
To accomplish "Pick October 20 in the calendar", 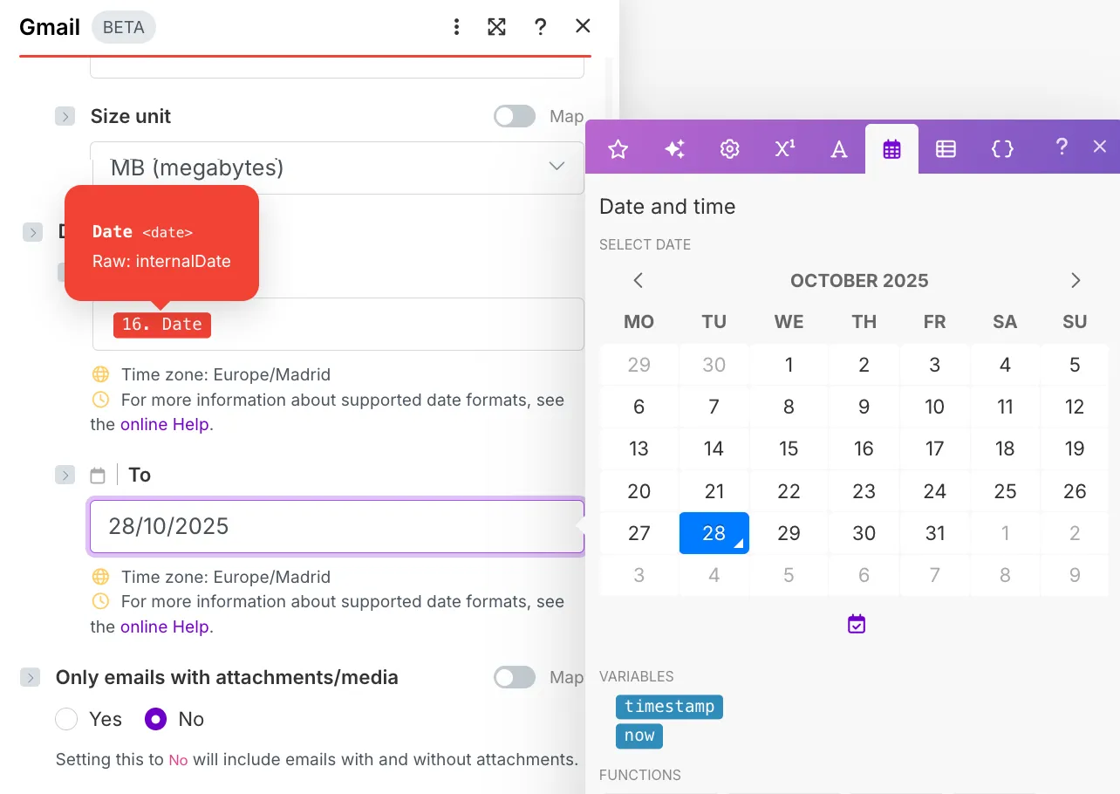I will pos(639,491).
